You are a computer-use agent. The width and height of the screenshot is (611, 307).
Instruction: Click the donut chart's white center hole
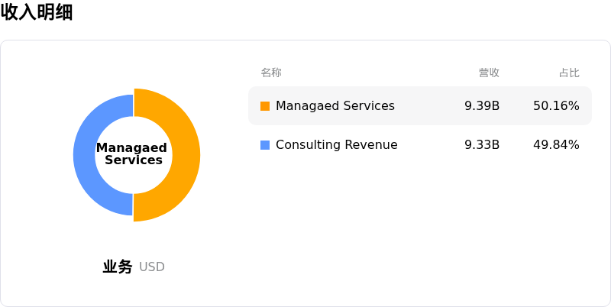[x=134, y=155]
